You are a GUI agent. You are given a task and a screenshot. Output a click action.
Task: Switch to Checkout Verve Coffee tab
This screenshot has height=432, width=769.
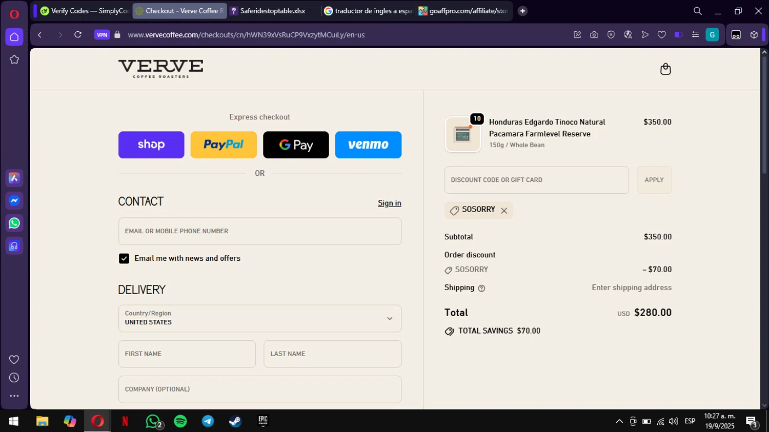point(179,11)
